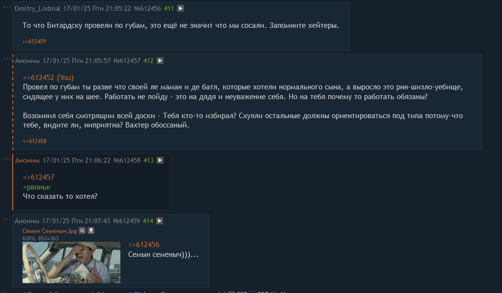Click the arrow icon beside post 411
This screenshot has height=293, width=502.
coord(181,8)
